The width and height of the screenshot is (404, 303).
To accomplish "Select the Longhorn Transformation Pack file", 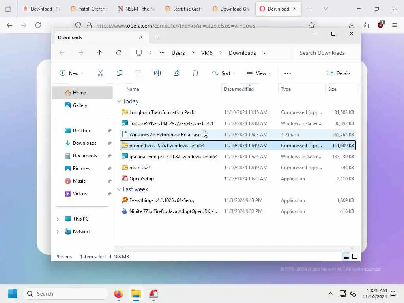I will [x=238, y=112].
